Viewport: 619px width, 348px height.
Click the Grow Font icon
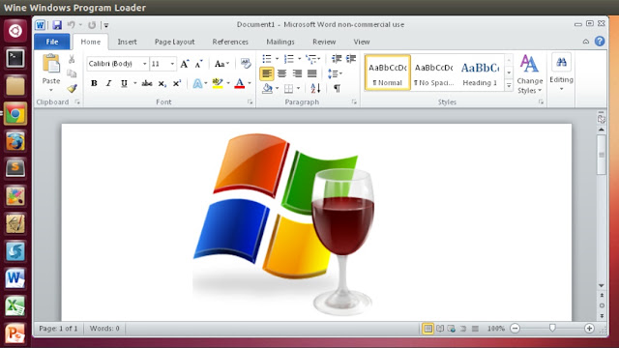185,64
